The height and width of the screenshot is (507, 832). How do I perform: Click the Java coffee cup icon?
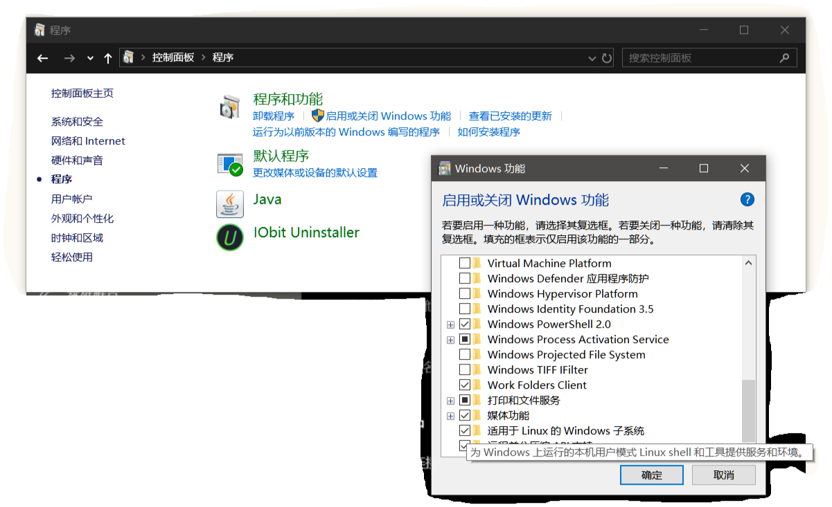click(230, 204)
